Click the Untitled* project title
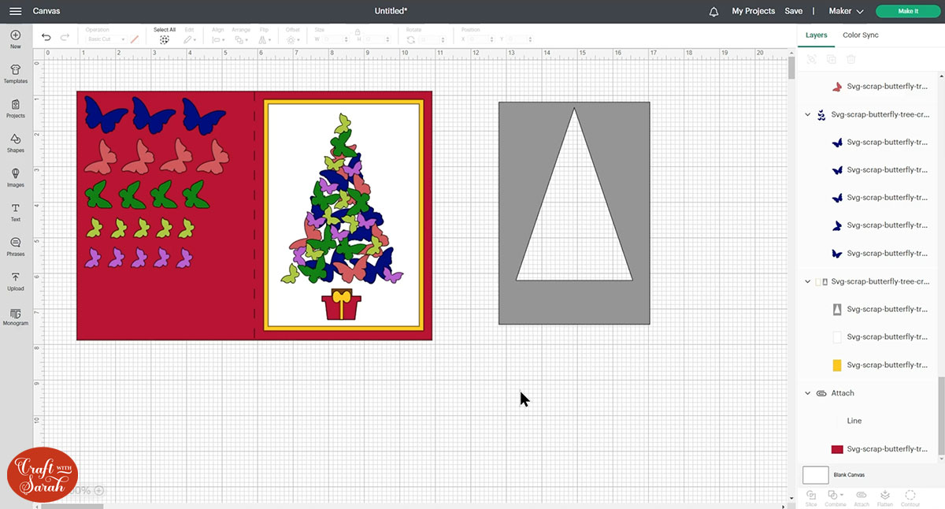945x509 pixels. 391,11
